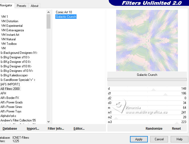Click the empty progress bar under Galactic Crunch
Image resolution: width=189 pixels, height=144 pixels.
pos(147,79)
